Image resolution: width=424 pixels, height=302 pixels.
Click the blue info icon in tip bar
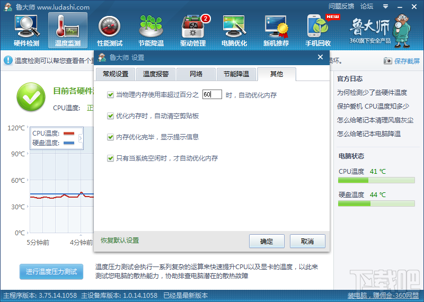point(8,60)
